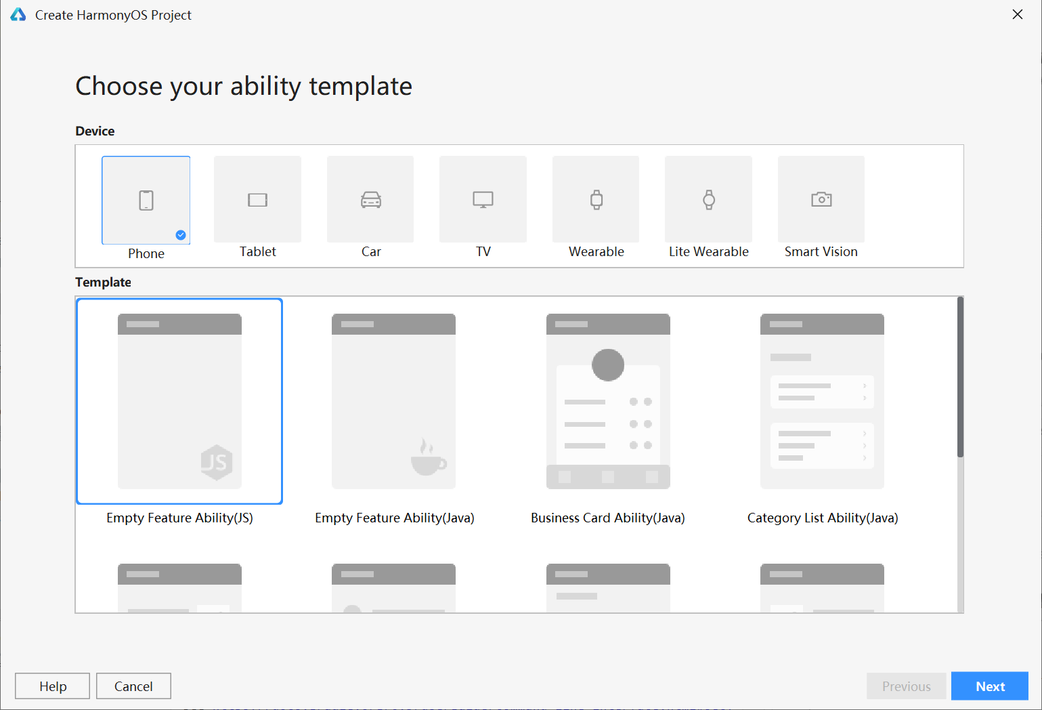Screen dimensions: 1042x710
Task: Click the Category List Ability(Java) label
Action: click(x=823, y=518)
